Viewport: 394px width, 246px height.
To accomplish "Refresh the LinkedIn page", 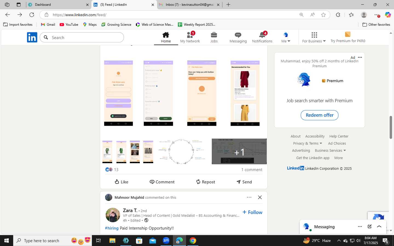I will 32,15.
